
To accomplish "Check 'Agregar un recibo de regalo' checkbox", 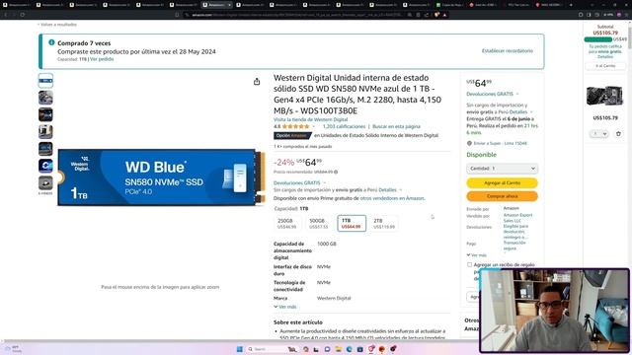I will (469, 265).
